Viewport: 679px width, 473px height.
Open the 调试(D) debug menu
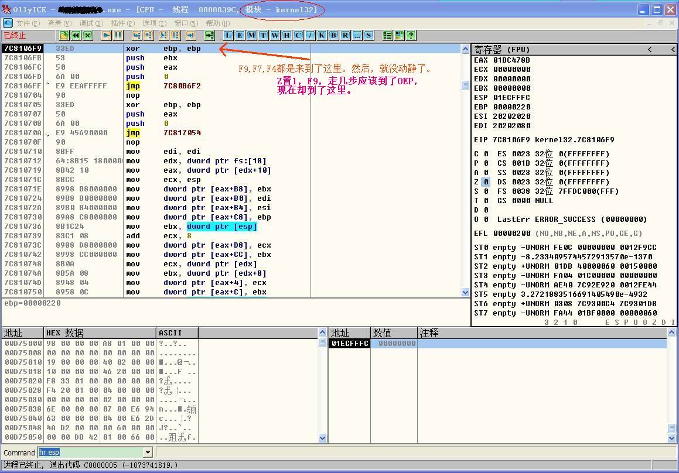91,23
